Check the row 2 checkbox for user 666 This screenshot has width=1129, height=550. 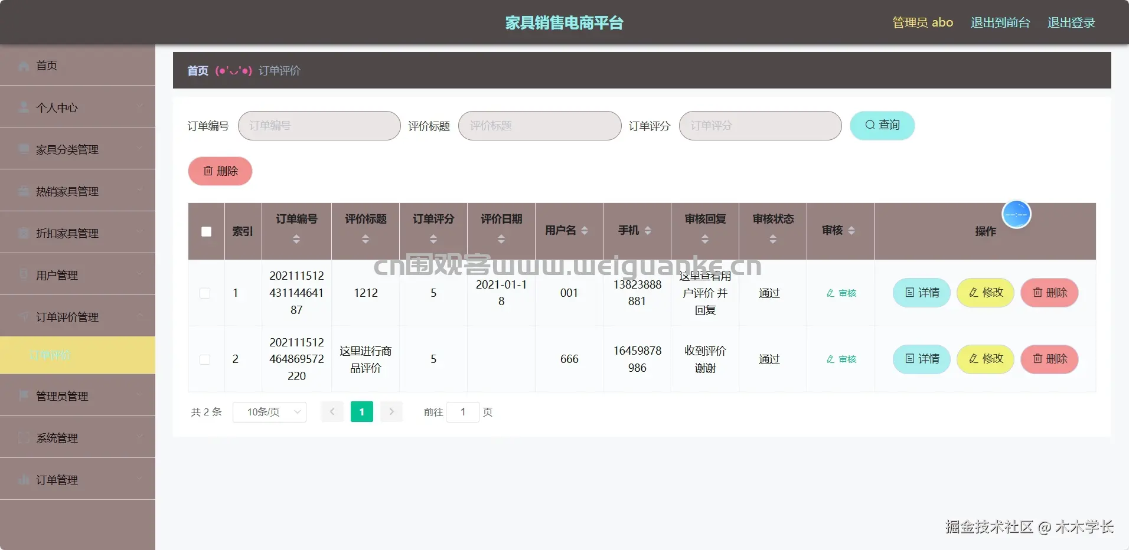(x=205, y=359)
